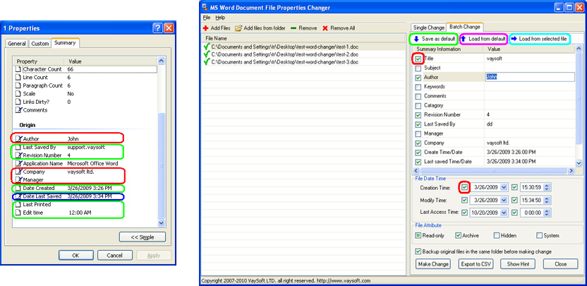
Task: Click Add files from folder icon
Action: click(238, 28)
